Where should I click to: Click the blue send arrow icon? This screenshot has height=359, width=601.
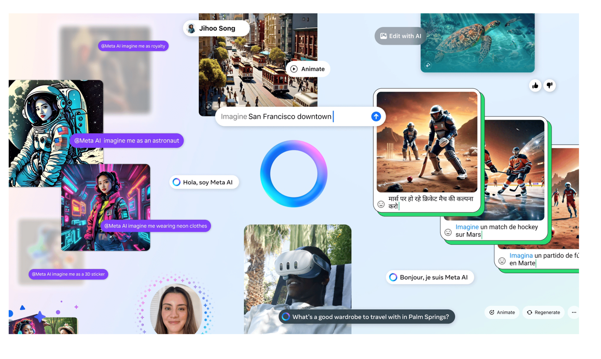coord(376,116)
